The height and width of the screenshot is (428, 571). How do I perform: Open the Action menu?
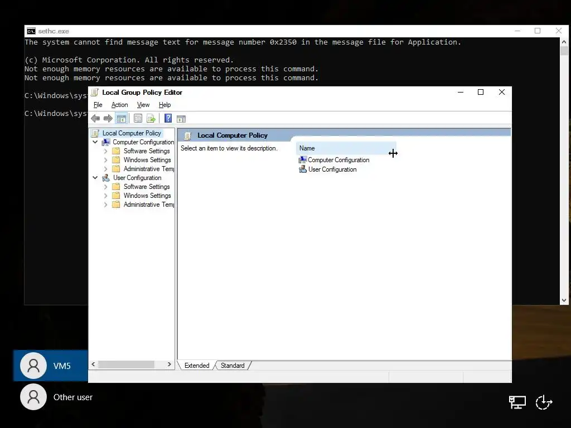click(119, 105)
